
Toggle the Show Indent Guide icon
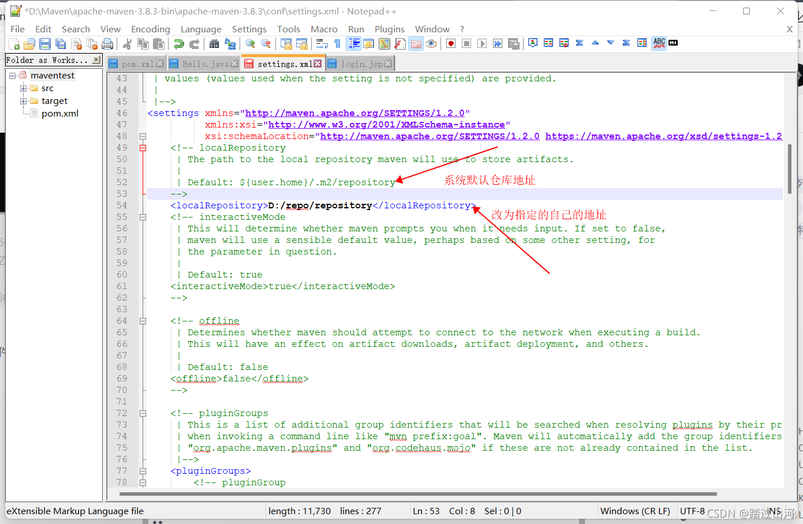[353, 44]
